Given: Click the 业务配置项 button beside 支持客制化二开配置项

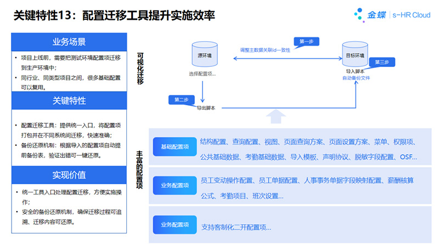Looking at the screenshot, I should 175,224.
